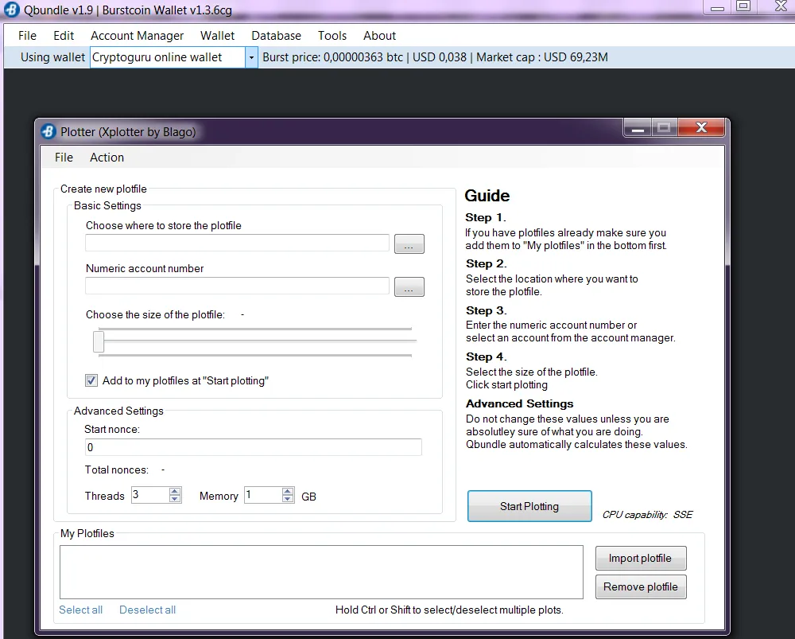Screen dimensions: 795x639
Task: Click inside the My Plotfiles list box
Action: point(321,572)
